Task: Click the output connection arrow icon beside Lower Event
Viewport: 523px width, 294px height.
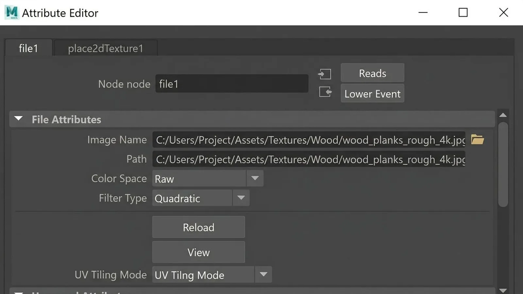Action: pos(325,92)
